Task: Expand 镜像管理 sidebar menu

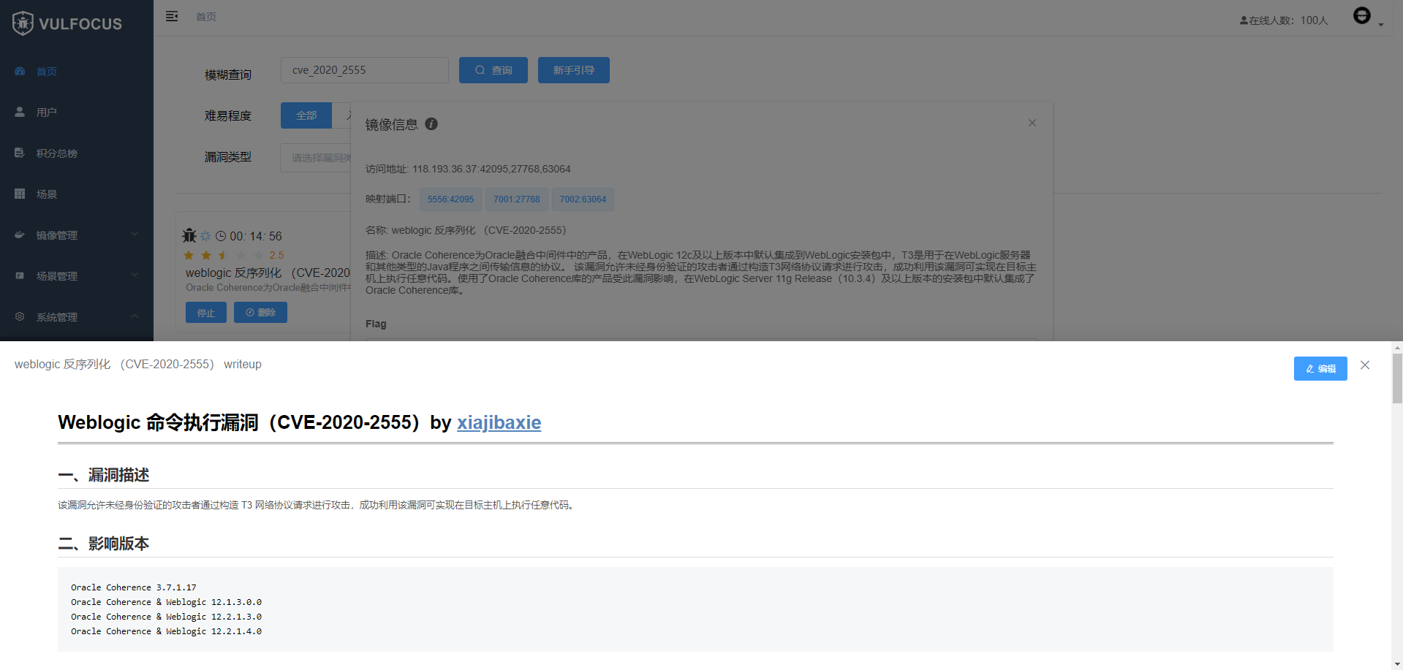Action: pos(77,235)
